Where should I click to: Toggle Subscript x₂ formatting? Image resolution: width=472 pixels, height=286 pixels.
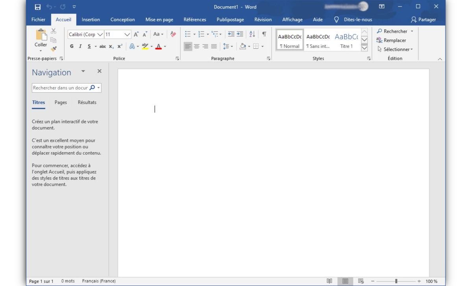(x=111, y=46)
